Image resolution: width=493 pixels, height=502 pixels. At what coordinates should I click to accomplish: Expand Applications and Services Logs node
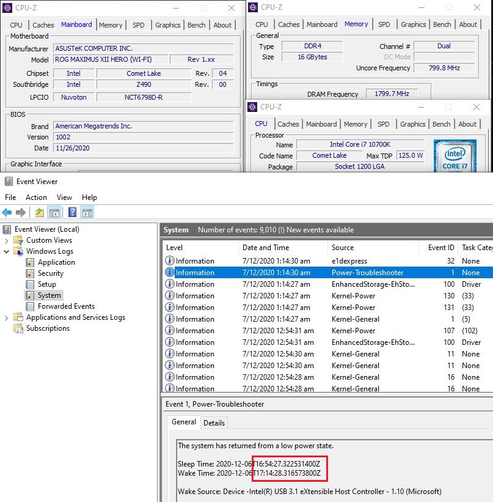coord(6,317)
